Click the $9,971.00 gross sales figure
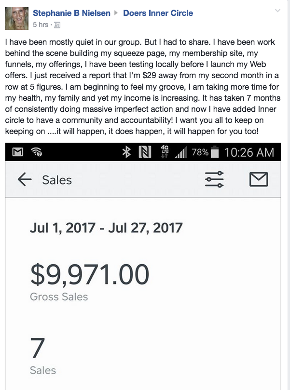The width and height of the screenshot is (290, 390). [89, 274]
